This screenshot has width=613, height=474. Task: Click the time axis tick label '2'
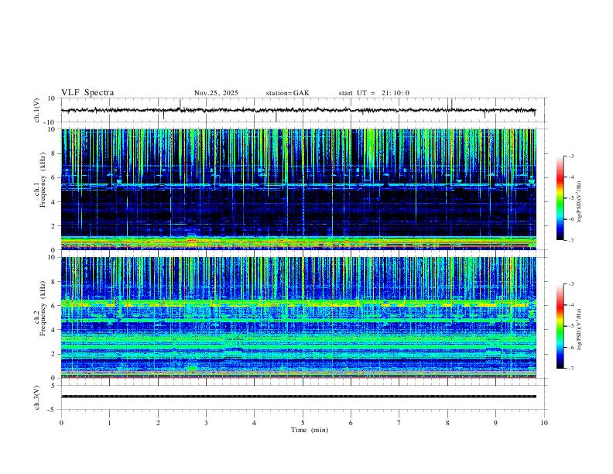(158, 423)
